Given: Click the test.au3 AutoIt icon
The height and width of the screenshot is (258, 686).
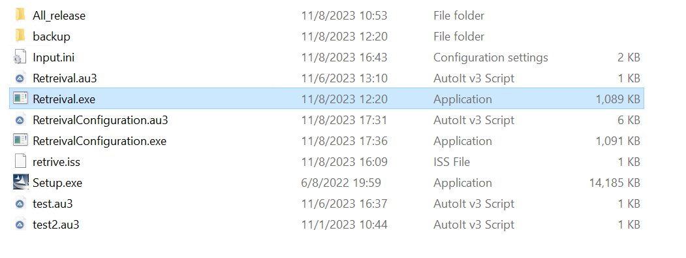Looking at the screenshot, I should coord(20,204).
